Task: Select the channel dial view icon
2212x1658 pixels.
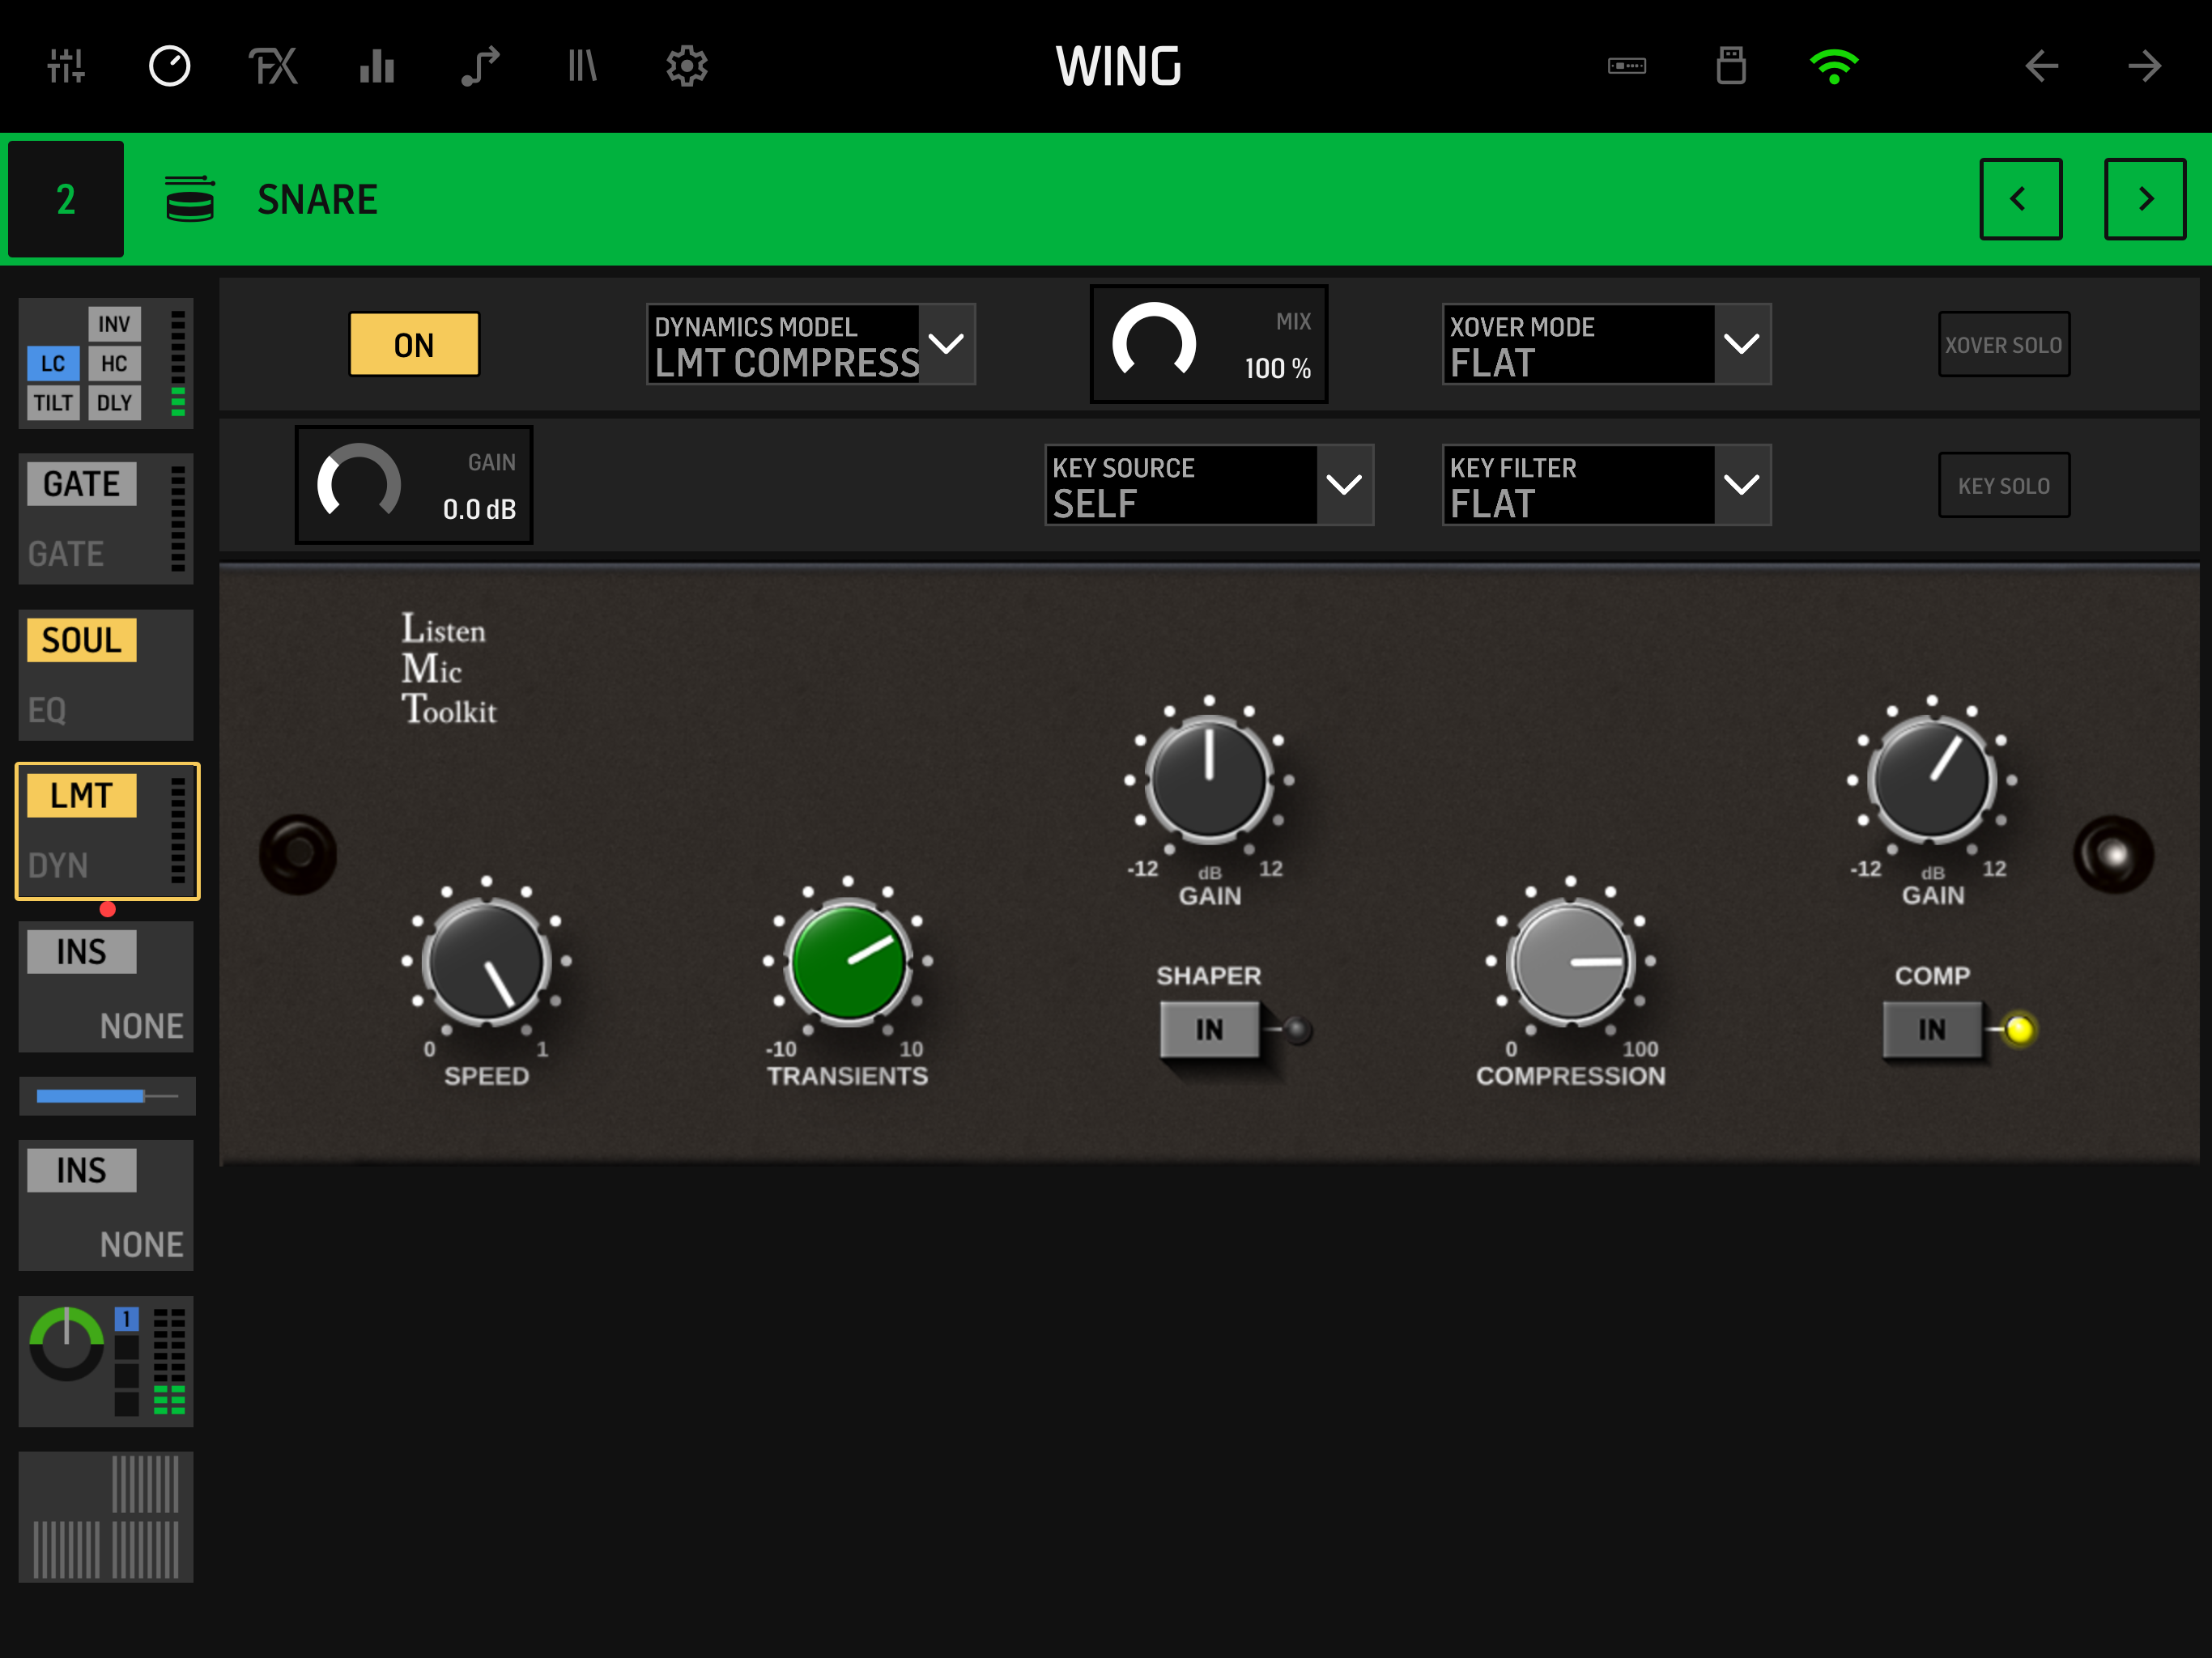Action: click(170, 66)
